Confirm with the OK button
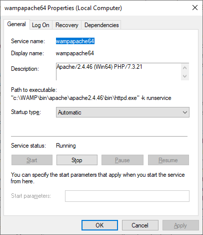203x235 pixels. (x=99, y=225)
